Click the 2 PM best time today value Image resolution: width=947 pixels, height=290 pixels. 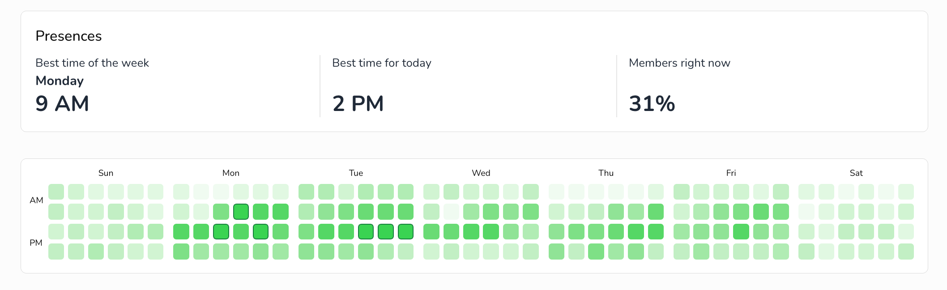(358, 103)
